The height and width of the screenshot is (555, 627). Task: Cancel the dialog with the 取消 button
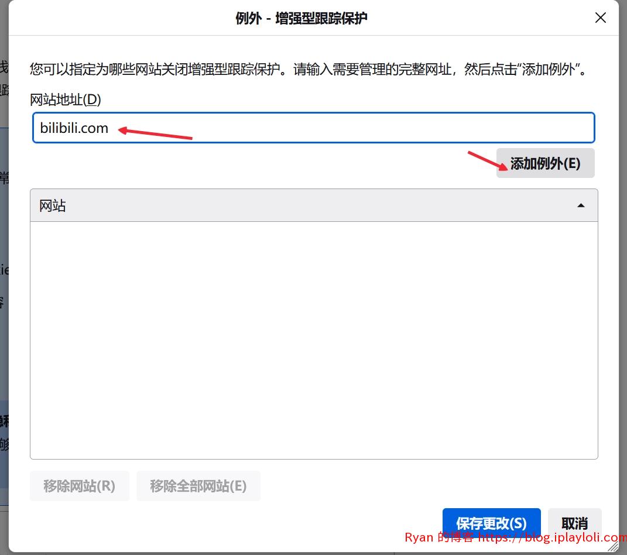[x=575, y=523]
